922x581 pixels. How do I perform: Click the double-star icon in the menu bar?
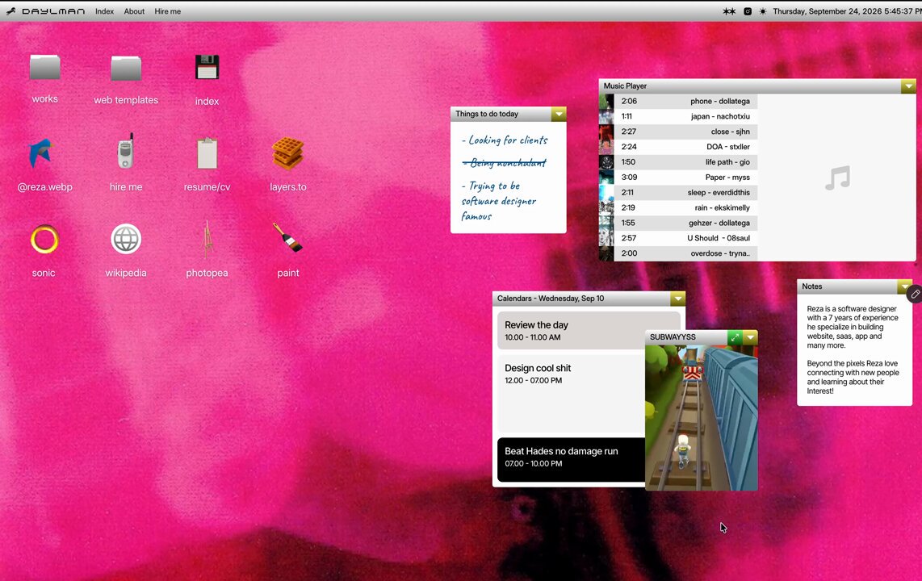click(729, 11)
